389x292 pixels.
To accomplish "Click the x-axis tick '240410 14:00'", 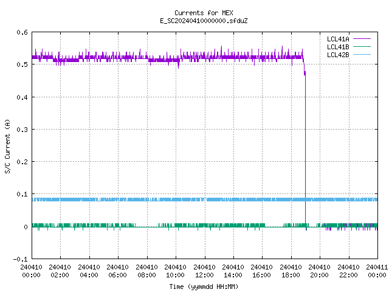I will (233, 271).
